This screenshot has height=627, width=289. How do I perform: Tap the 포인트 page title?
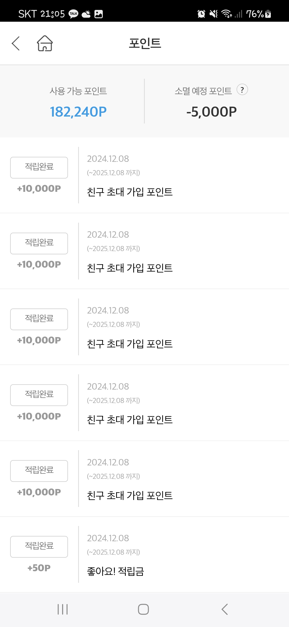coord(145,43)
